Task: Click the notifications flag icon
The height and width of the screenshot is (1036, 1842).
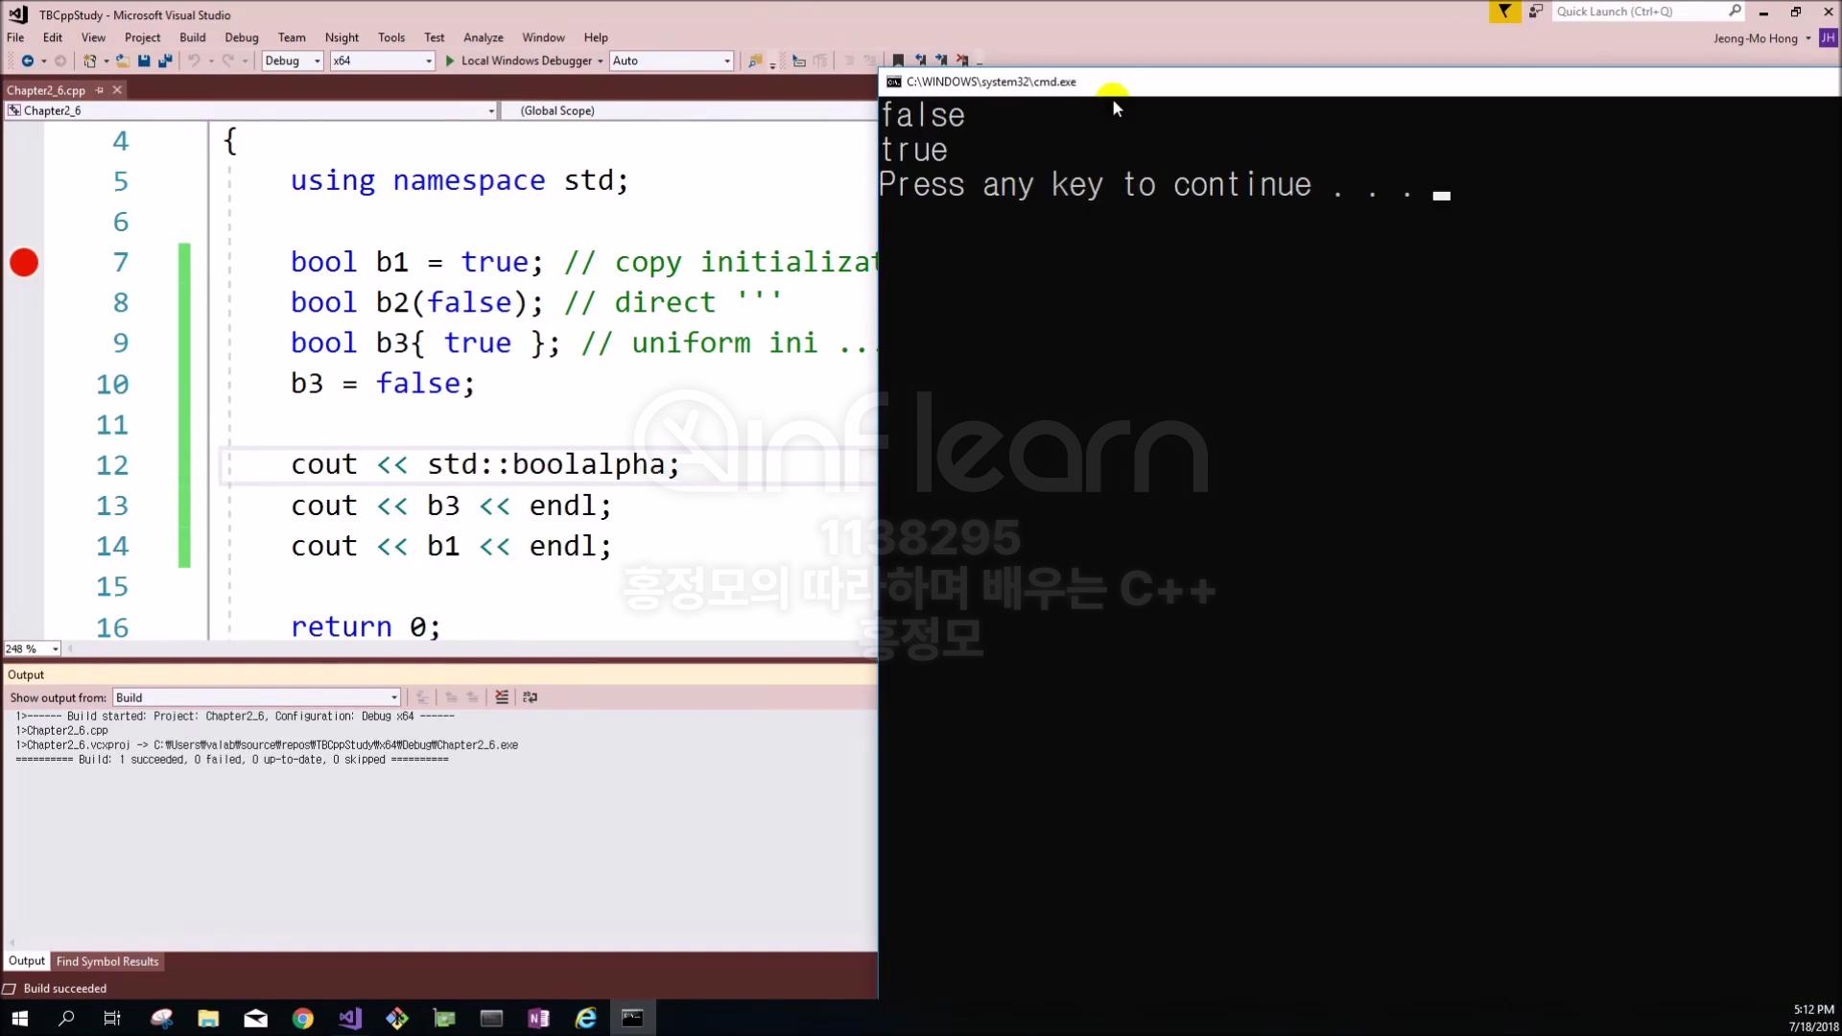Action: point(1504,12)
